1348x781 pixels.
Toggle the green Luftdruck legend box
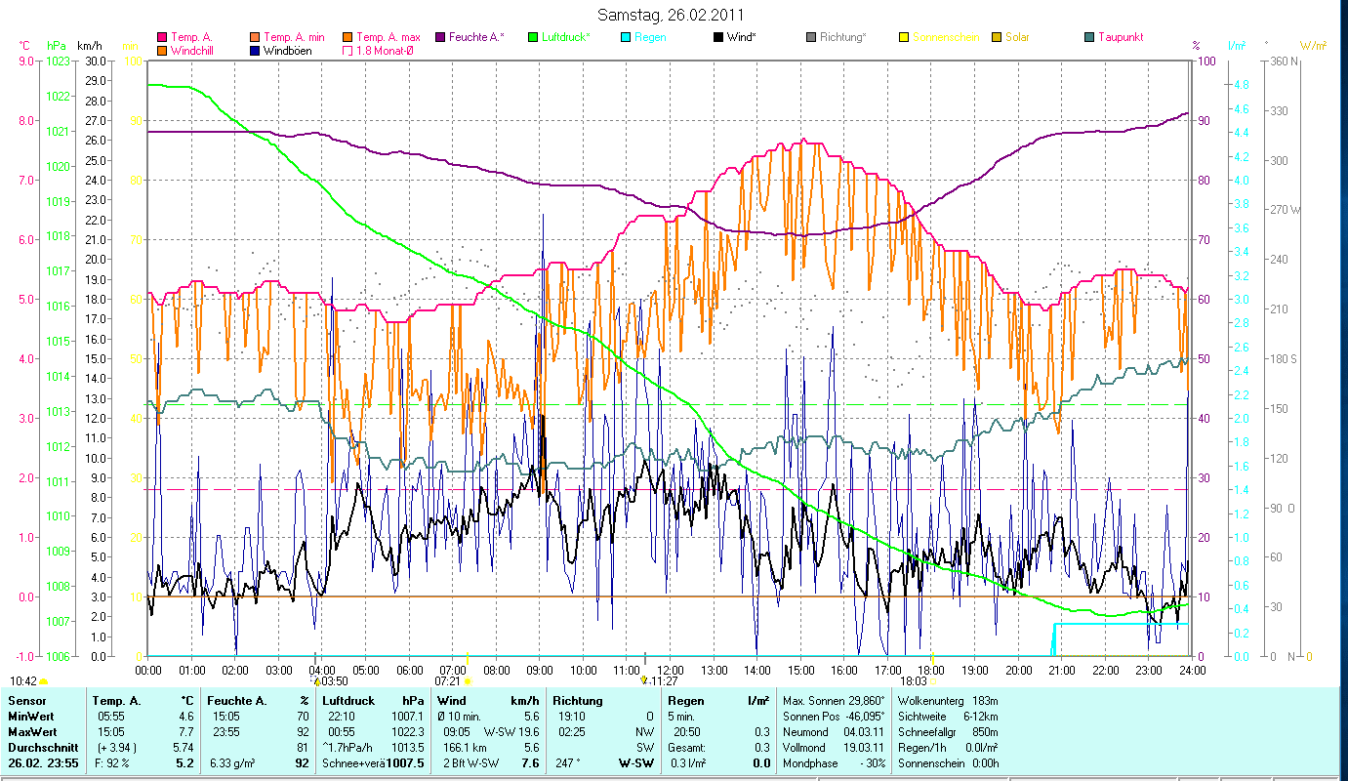533,37
